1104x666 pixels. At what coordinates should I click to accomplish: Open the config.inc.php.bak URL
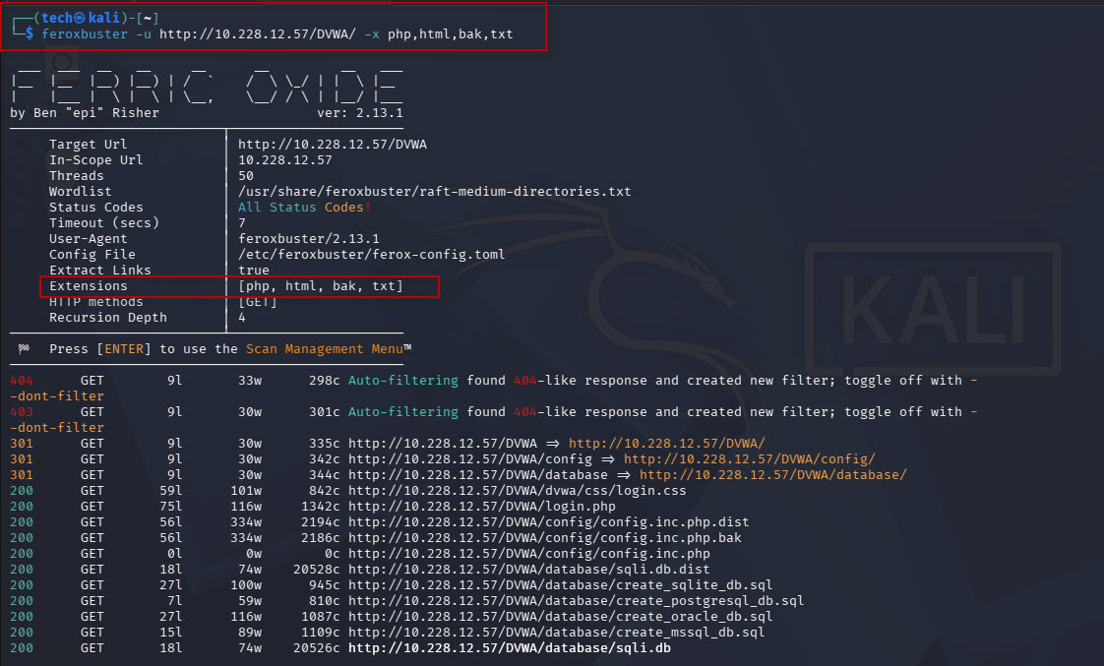[545, 538]
